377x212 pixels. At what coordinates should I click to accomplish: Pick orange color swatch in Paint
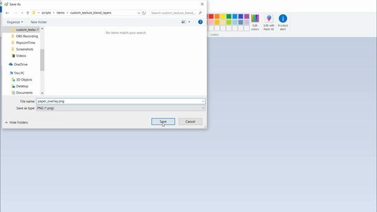pos(217,16)
